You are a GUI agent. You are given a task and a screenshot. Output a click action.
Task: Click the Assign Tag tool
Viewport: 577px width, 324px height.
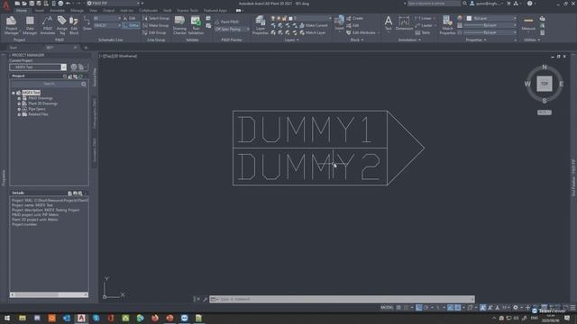click(62, 25)
